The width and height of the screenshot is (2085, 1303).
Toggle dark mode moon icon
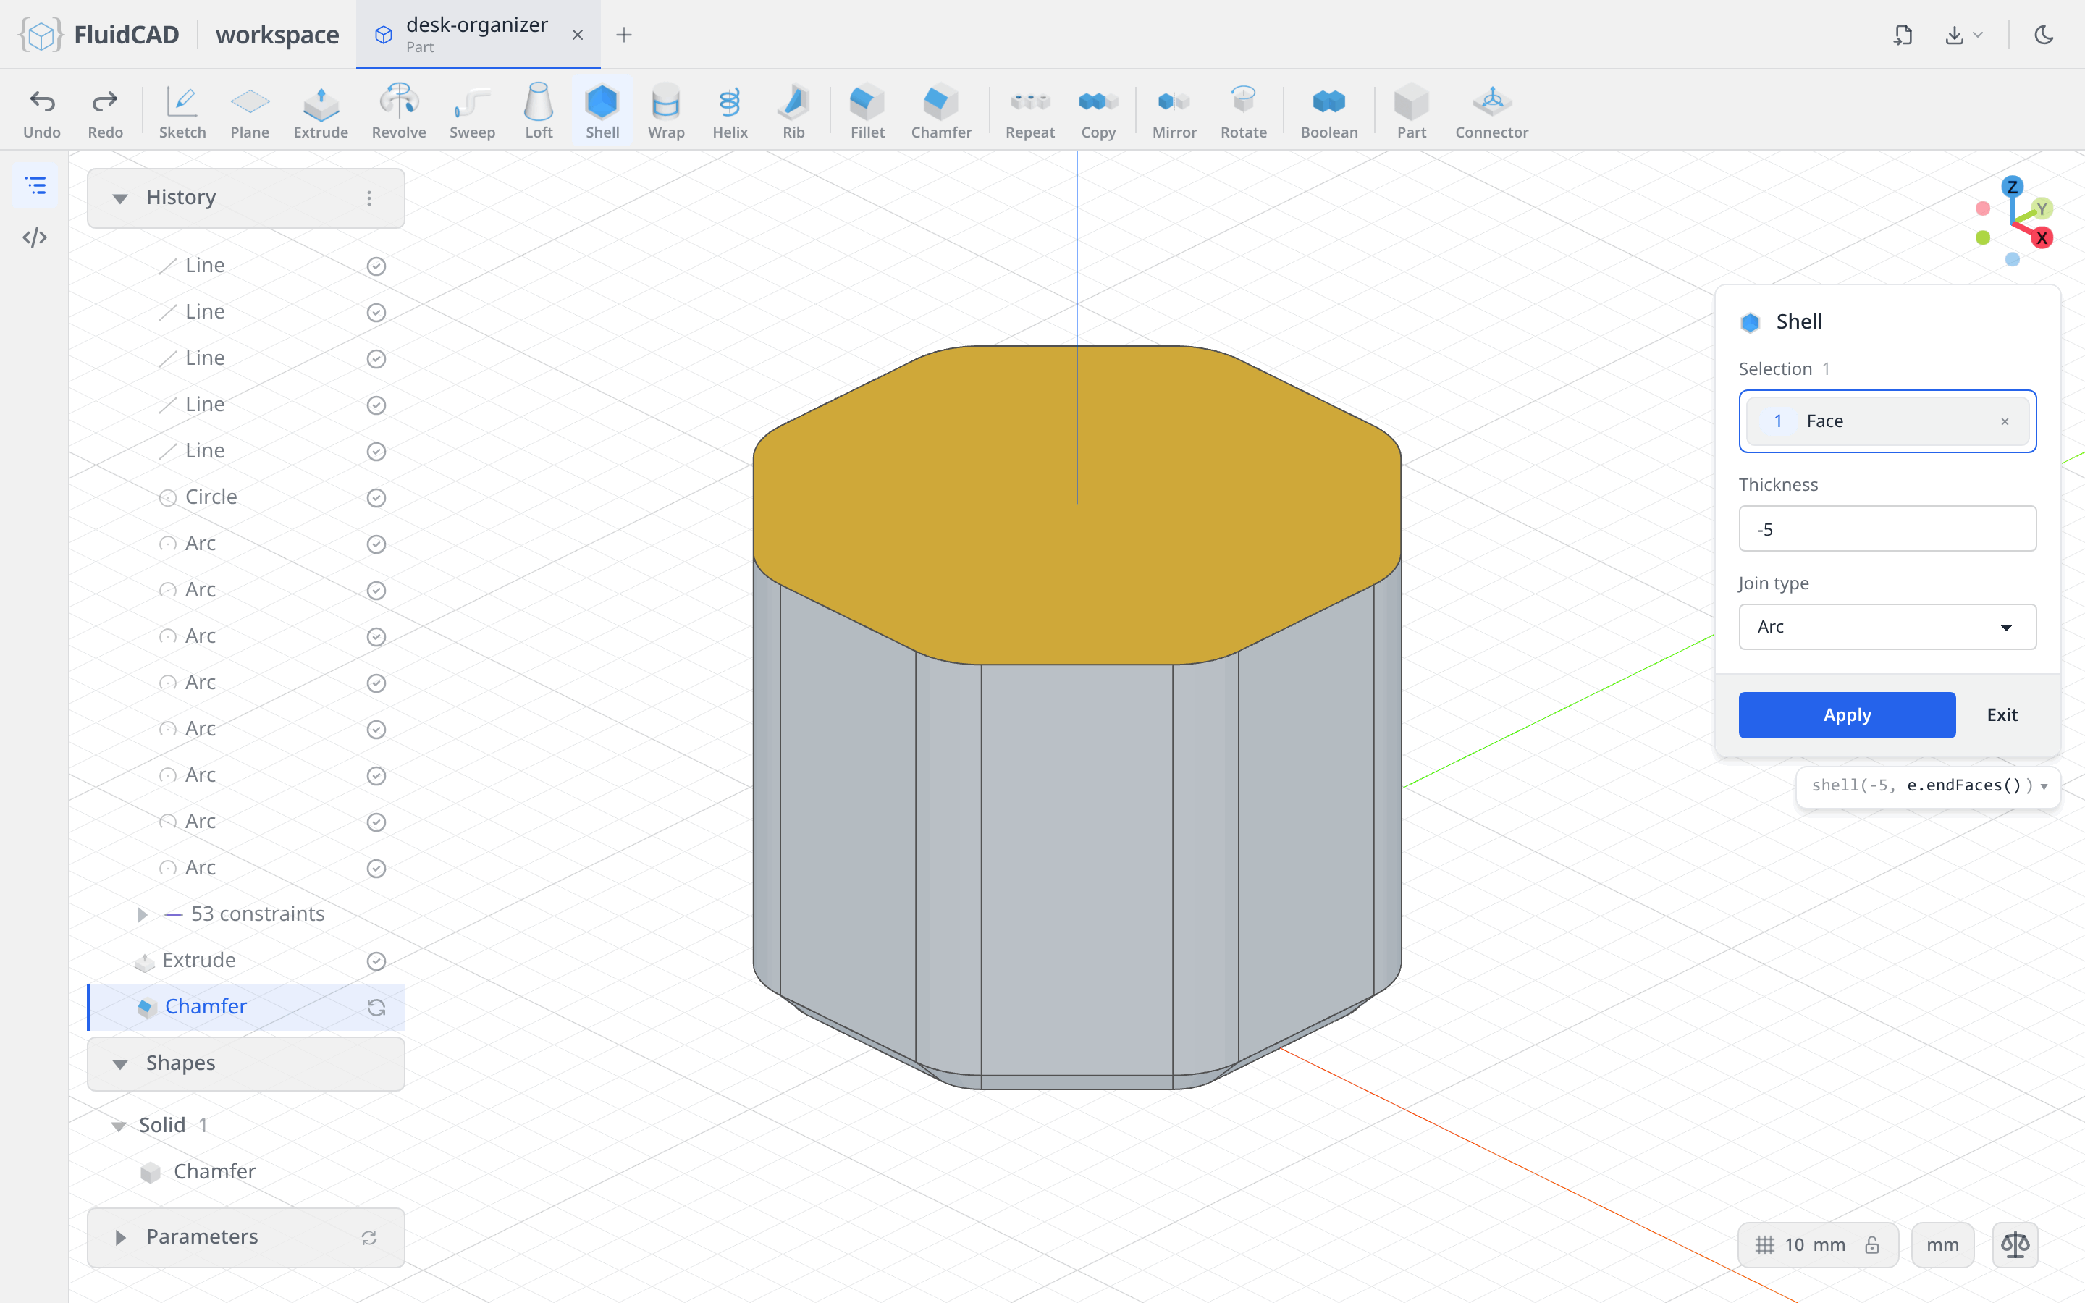[x=2044, y=35]
